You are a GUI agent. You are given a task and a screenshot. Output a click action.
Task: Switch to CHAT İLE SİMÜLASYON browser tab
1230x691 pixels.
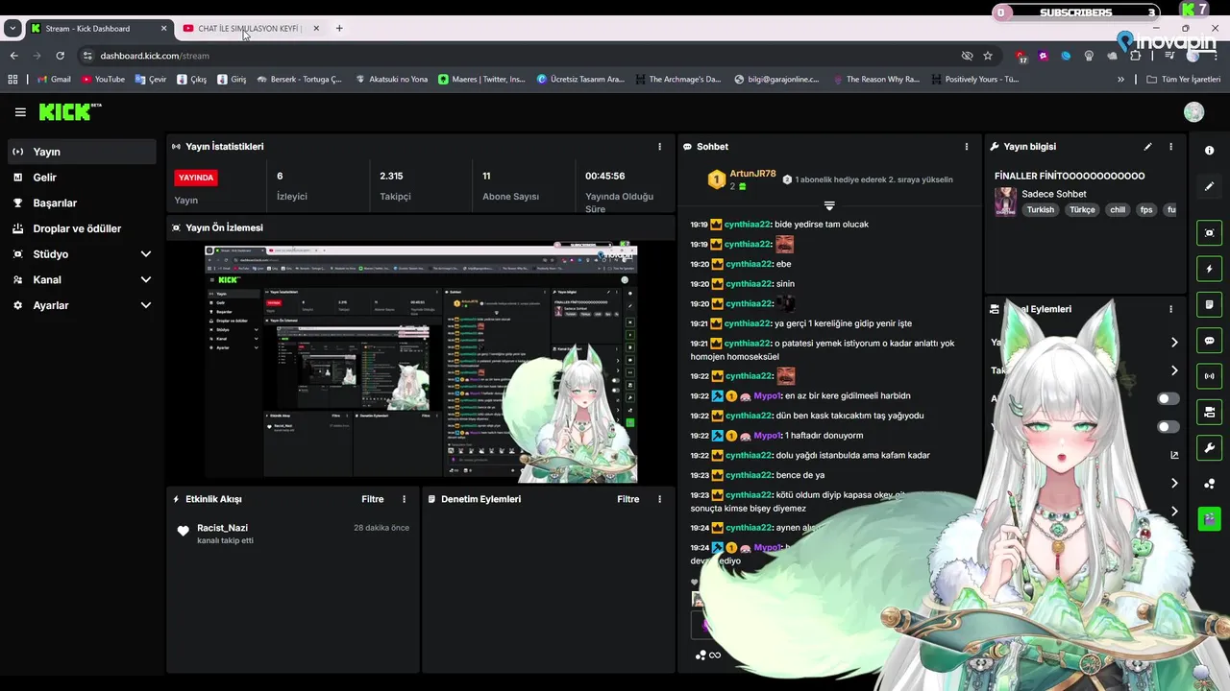[250, 29]
